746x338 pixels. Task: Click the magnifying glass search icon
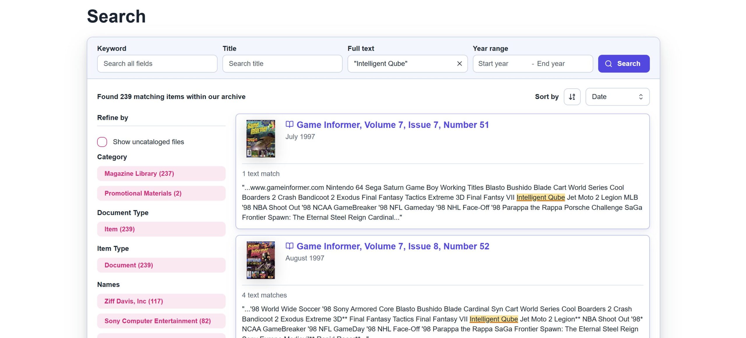point(609,63)
